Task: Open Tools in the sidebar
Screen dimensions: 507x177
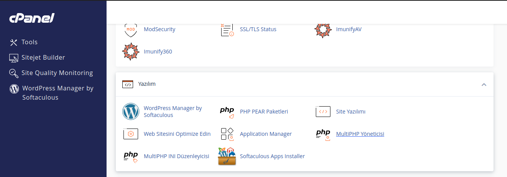Action: tap(29, 42)
